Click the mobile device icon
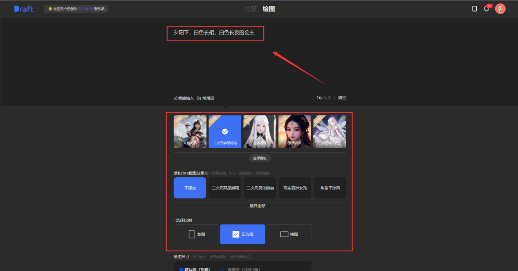The width and height of the screenshot is (518, 271). click(474, 9)
